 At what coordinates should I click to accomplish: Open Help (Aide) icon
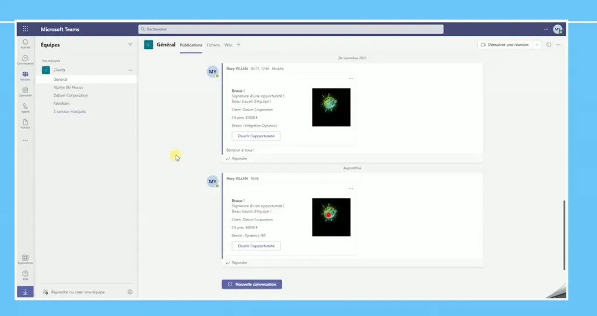pos(25,275)
